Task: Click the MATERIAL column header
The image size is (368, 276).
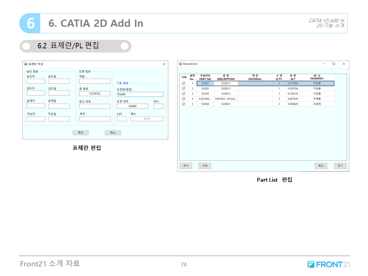Action: coord(255,77)
